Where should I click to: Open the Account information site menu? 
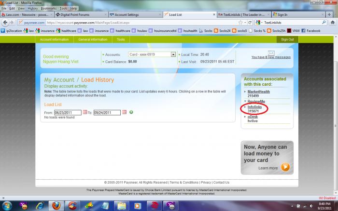pyautogui.click(x=54, y=40)
